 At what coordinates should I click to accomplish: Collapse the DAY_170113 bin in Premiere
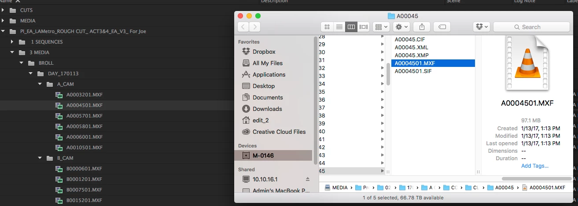tap(30, 74)
